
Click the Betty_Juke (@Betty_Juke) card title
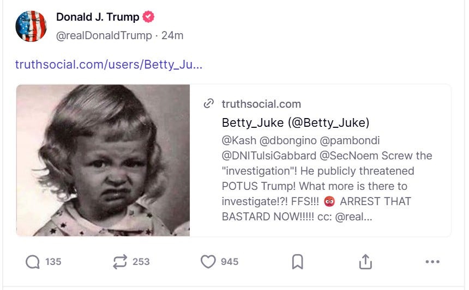296,122
